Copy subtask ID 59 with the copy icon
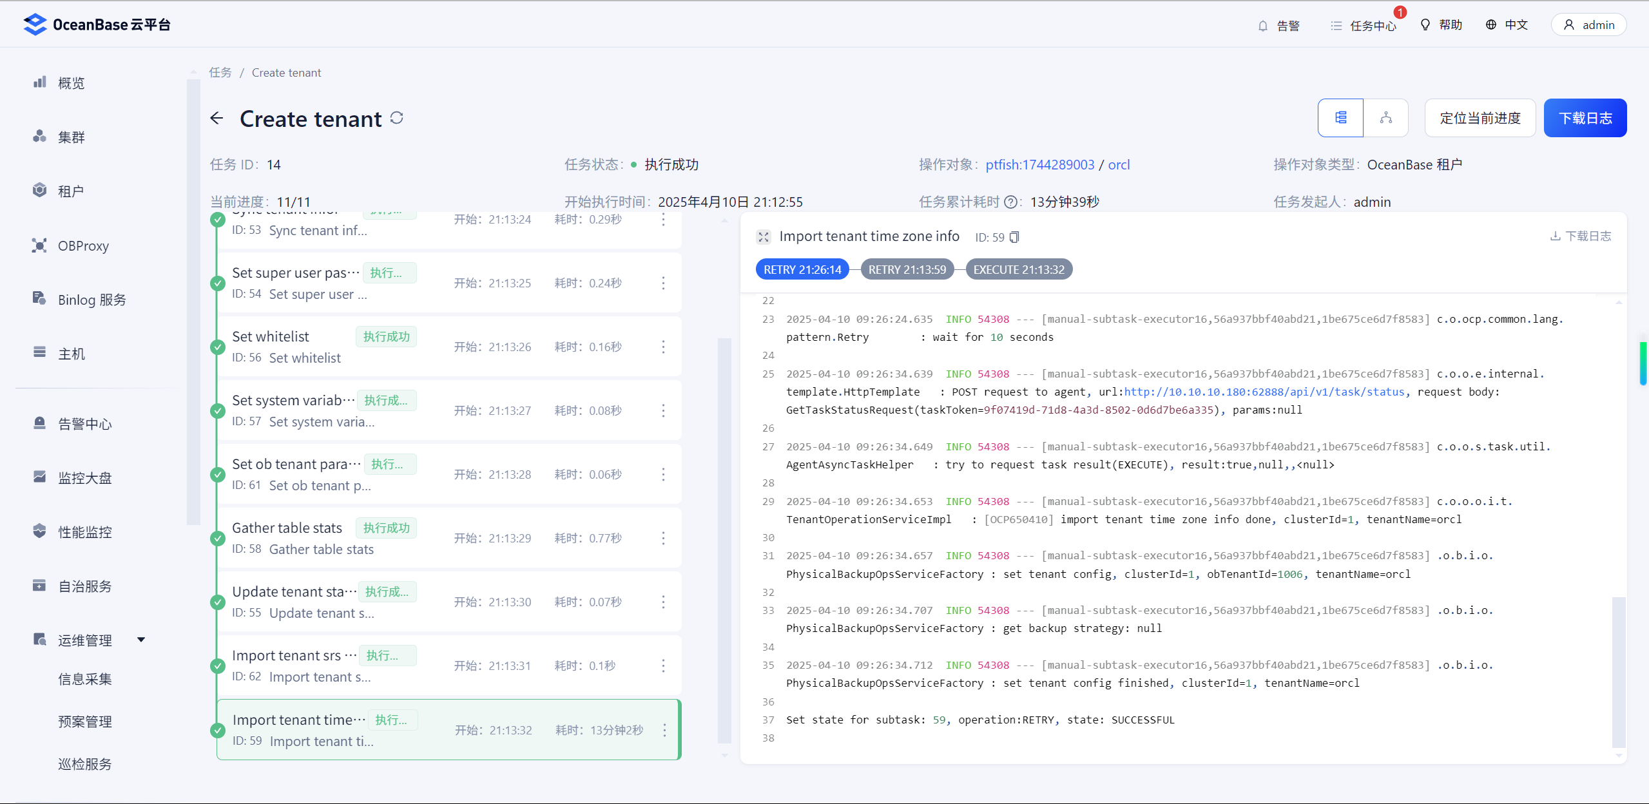This screenshot has width=1649, height=804. (x=1014, y=237)
